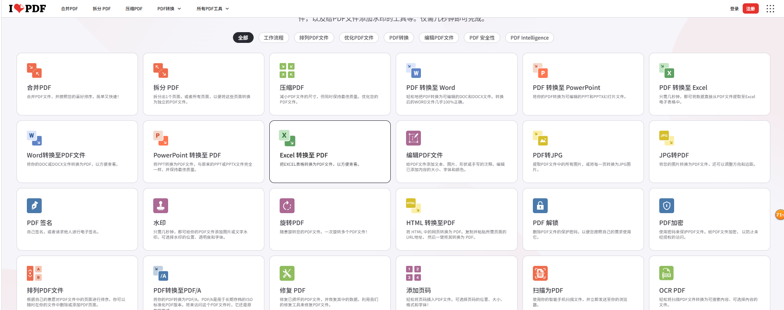The width and height of the screenshot is (784, 310).
Task: Select the 排列PDF文件 filter tab
Action: (x=314, y=38)
